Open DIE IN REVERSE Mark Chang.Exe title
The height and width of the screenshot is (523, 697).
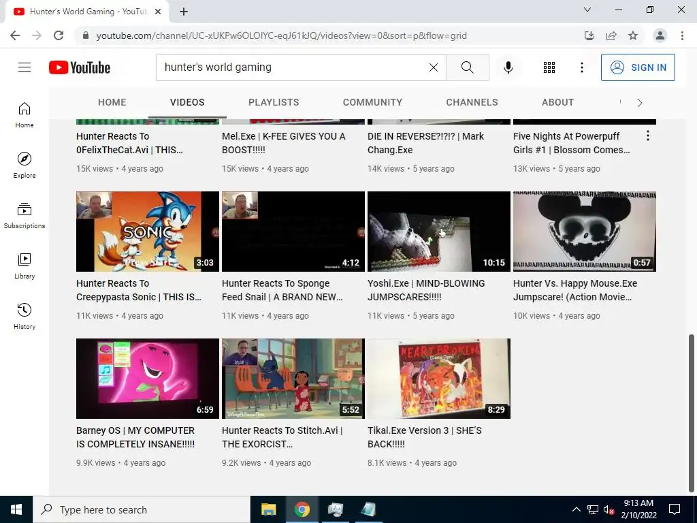point(425,143)
